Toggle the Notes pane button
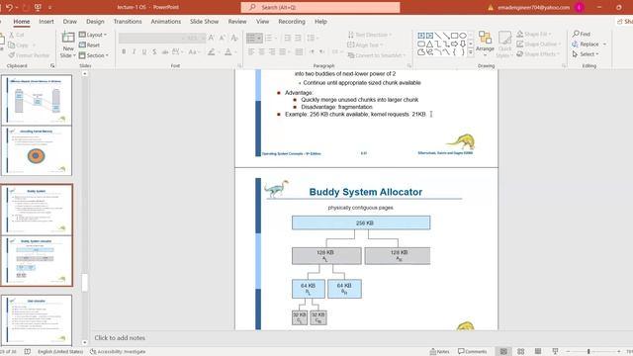 tap(439, 352)
